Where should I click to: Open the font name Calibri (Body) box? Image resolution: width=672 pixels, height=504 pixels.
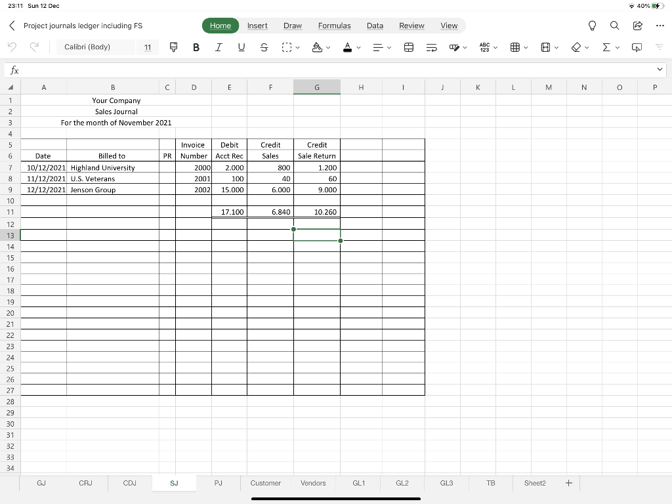point(96,47)
